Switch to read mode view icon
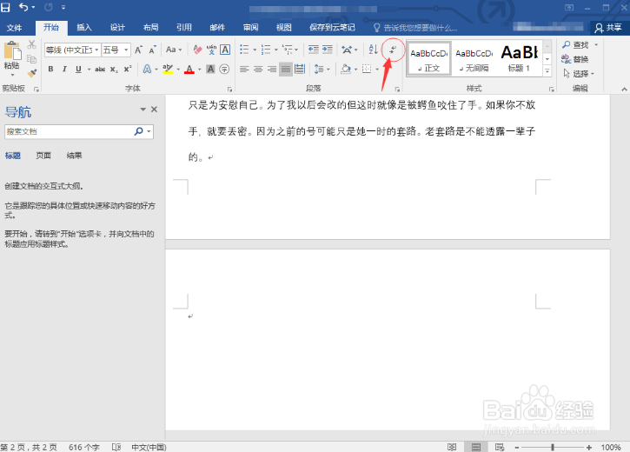 point(452,447)
